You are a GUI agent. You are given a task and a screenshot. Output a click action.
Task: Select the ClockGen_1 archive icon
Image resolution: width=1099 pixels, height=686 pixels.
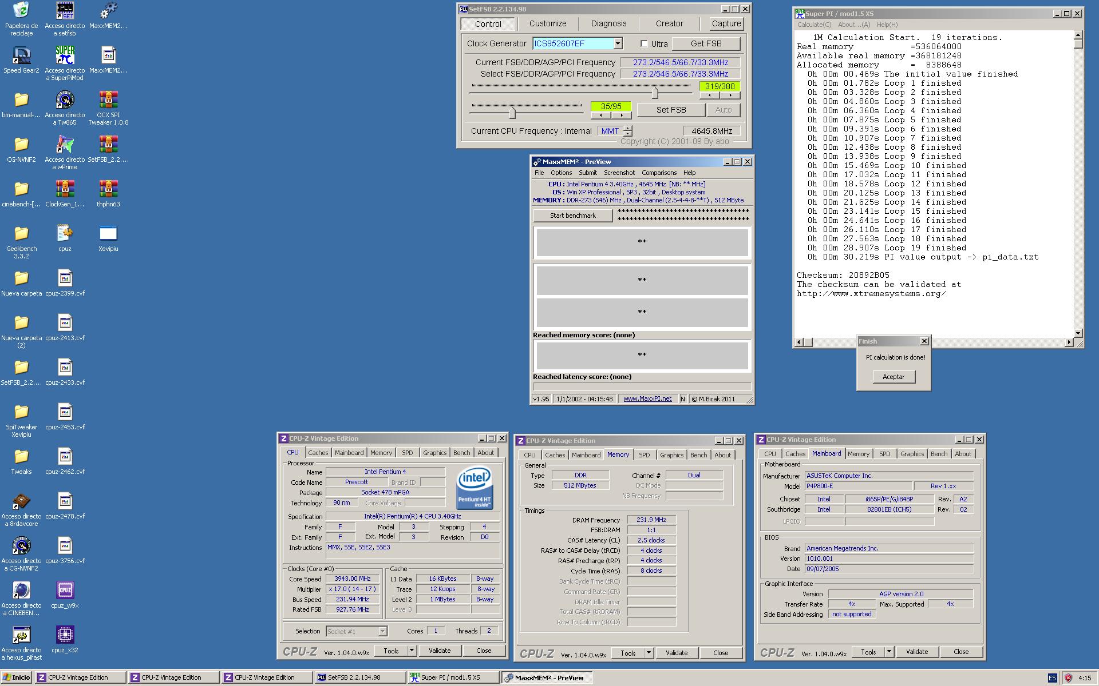click(x=65, y=193)
